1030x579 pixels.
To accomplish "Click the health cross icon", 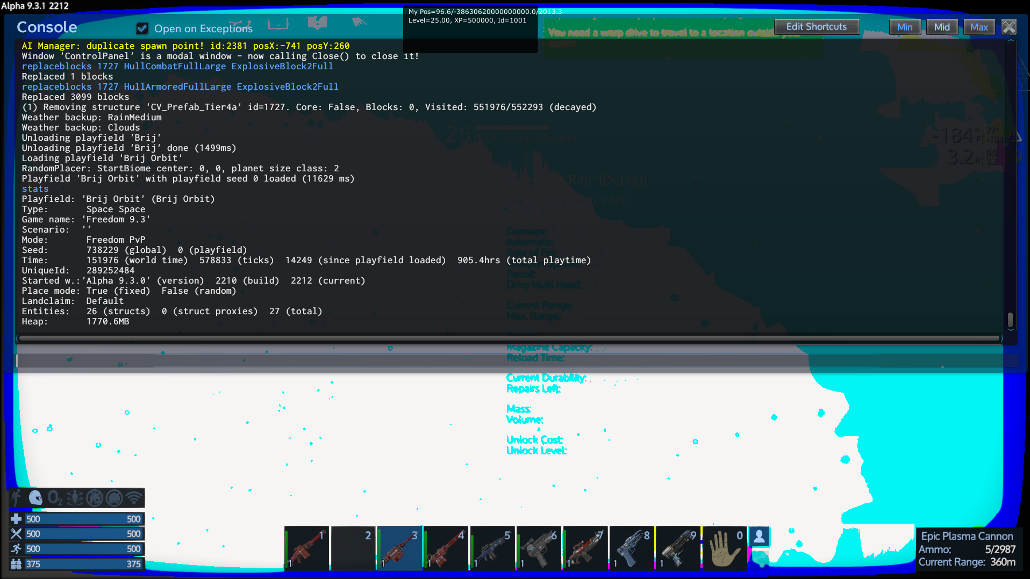I will click(16, 519).
